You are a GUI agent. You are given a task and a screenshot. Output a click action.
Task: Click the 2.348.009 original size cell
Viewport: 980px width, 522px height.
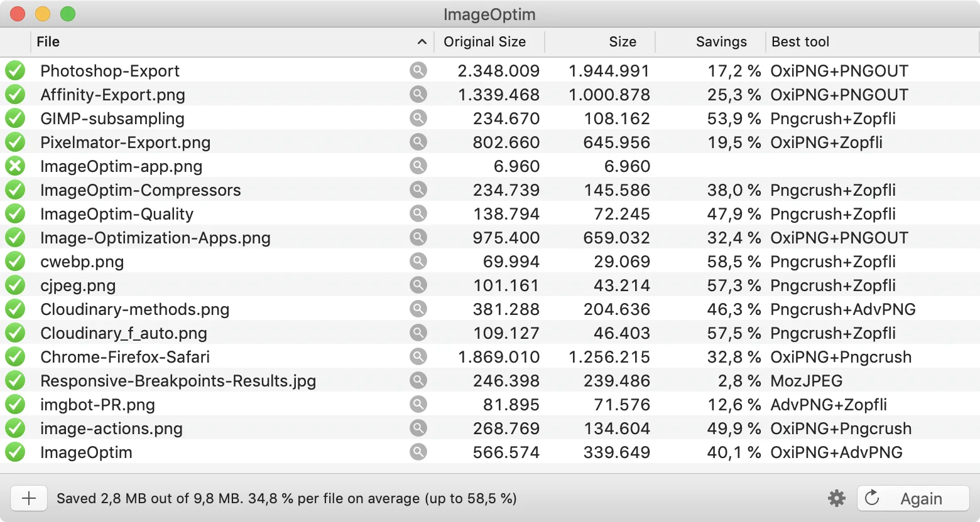pyautogui.click(x=499, y=71)
